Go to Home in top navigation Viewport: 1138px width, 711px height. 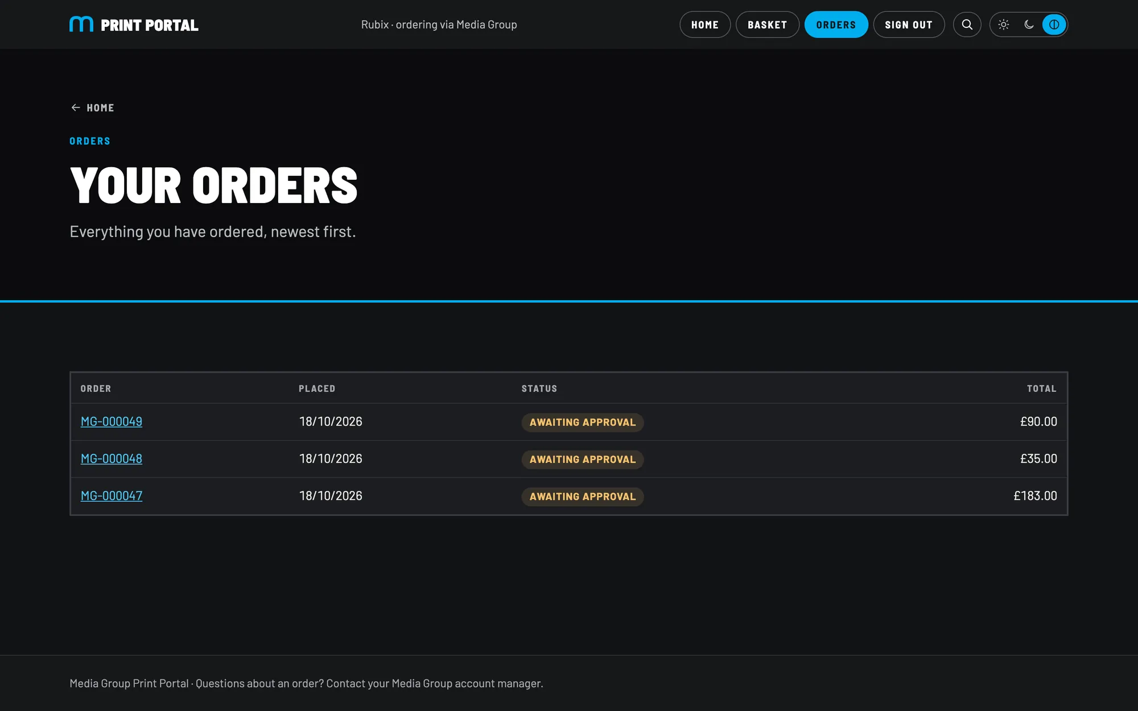(705, 24)
